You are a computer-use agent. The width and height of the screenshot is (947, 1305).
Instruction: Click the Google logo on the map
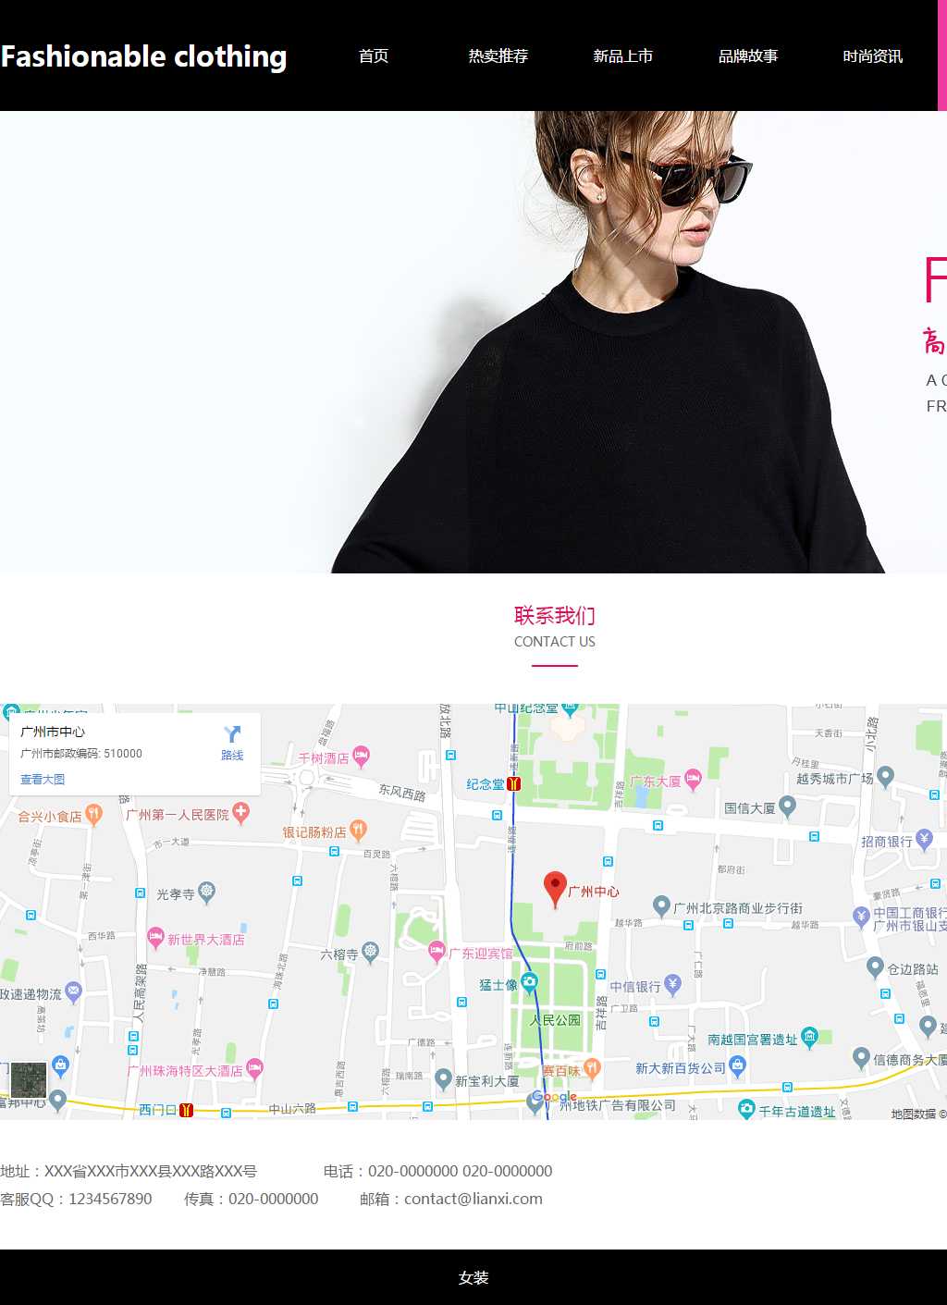pos(554,1097)
